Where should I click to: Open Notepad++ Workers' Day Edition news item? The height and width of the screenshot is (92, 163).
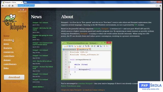tap(43, 67)
